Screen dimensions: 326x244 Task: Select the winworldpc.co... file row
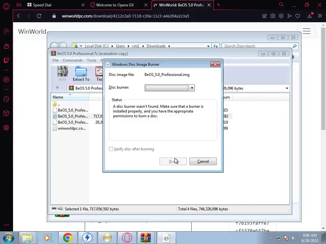click(69, 128)
